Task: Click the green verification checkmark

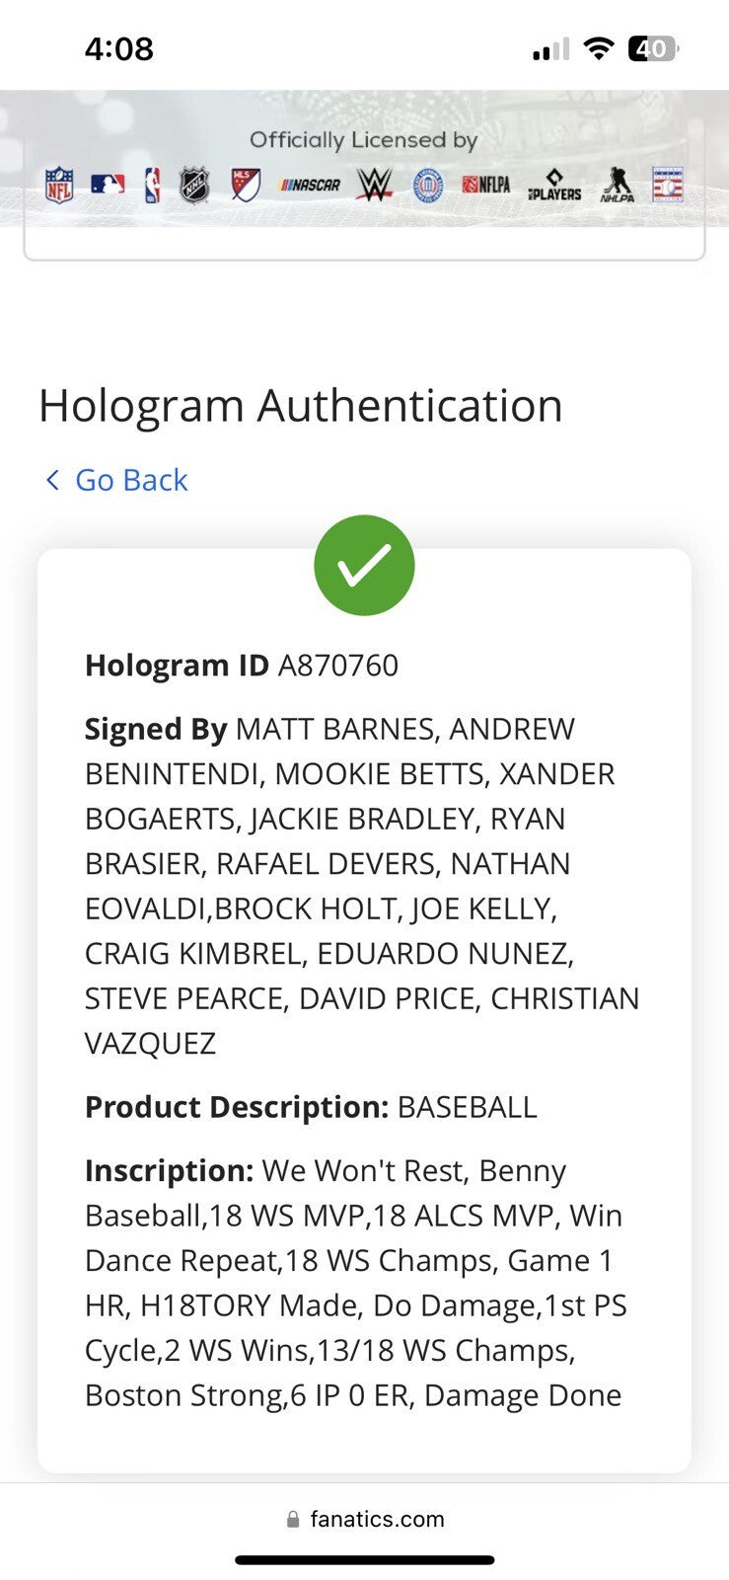Action: 364,565
